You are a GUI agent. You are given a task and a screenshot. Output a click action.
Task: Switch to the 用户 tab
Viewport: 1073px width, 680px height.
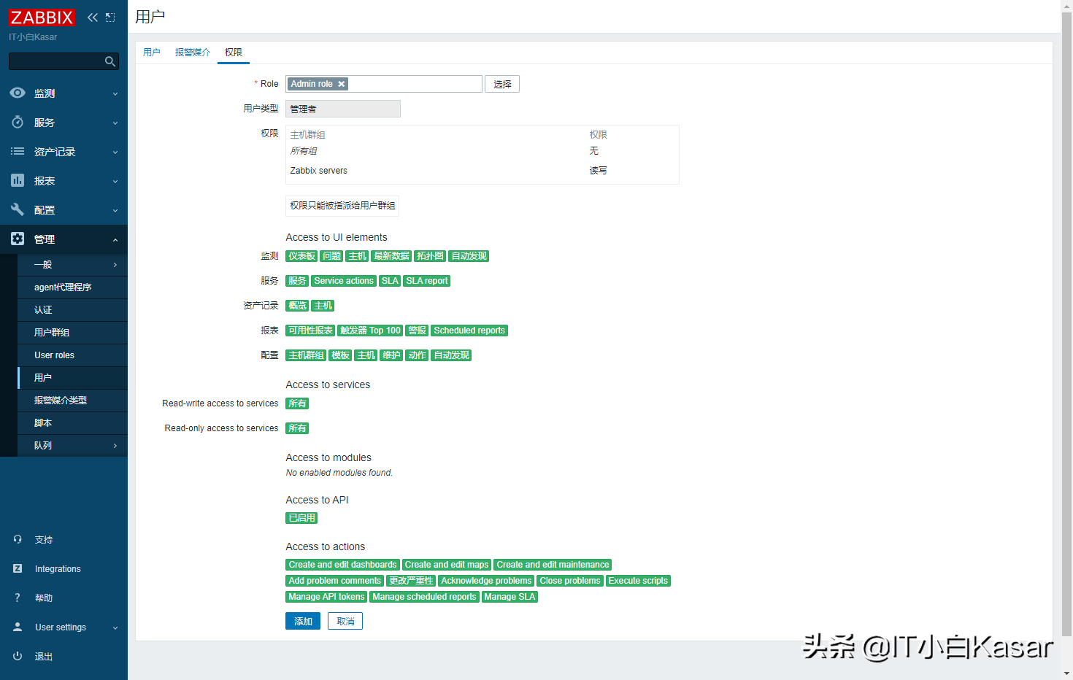click(x=152, y=53)
